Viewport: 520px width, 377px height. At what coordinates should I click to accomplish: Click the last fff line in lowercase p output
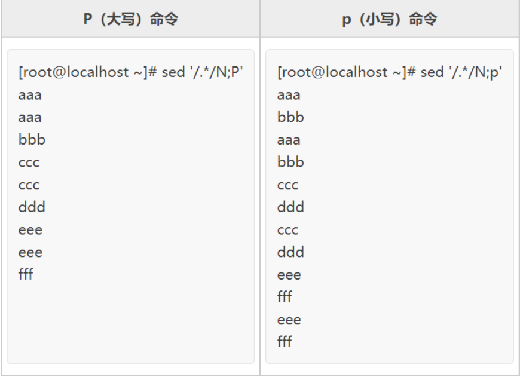[285, 342]
